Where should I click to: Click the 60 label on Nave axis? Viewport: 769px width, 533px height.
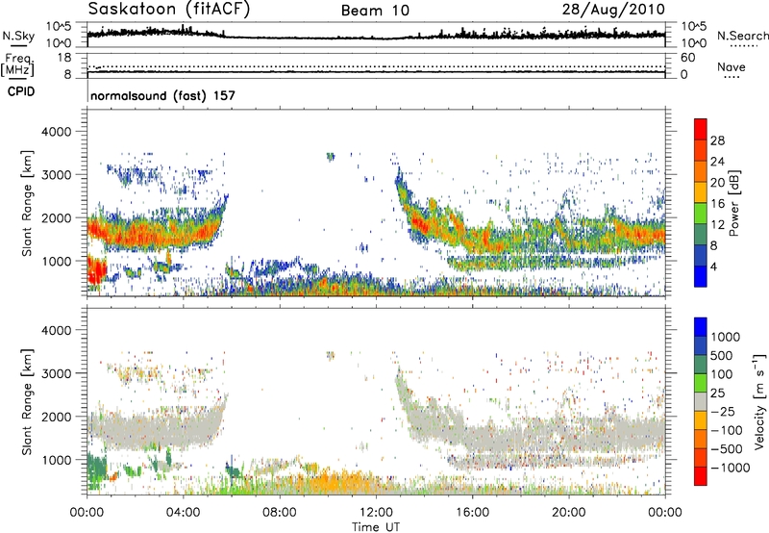(687, 58)
